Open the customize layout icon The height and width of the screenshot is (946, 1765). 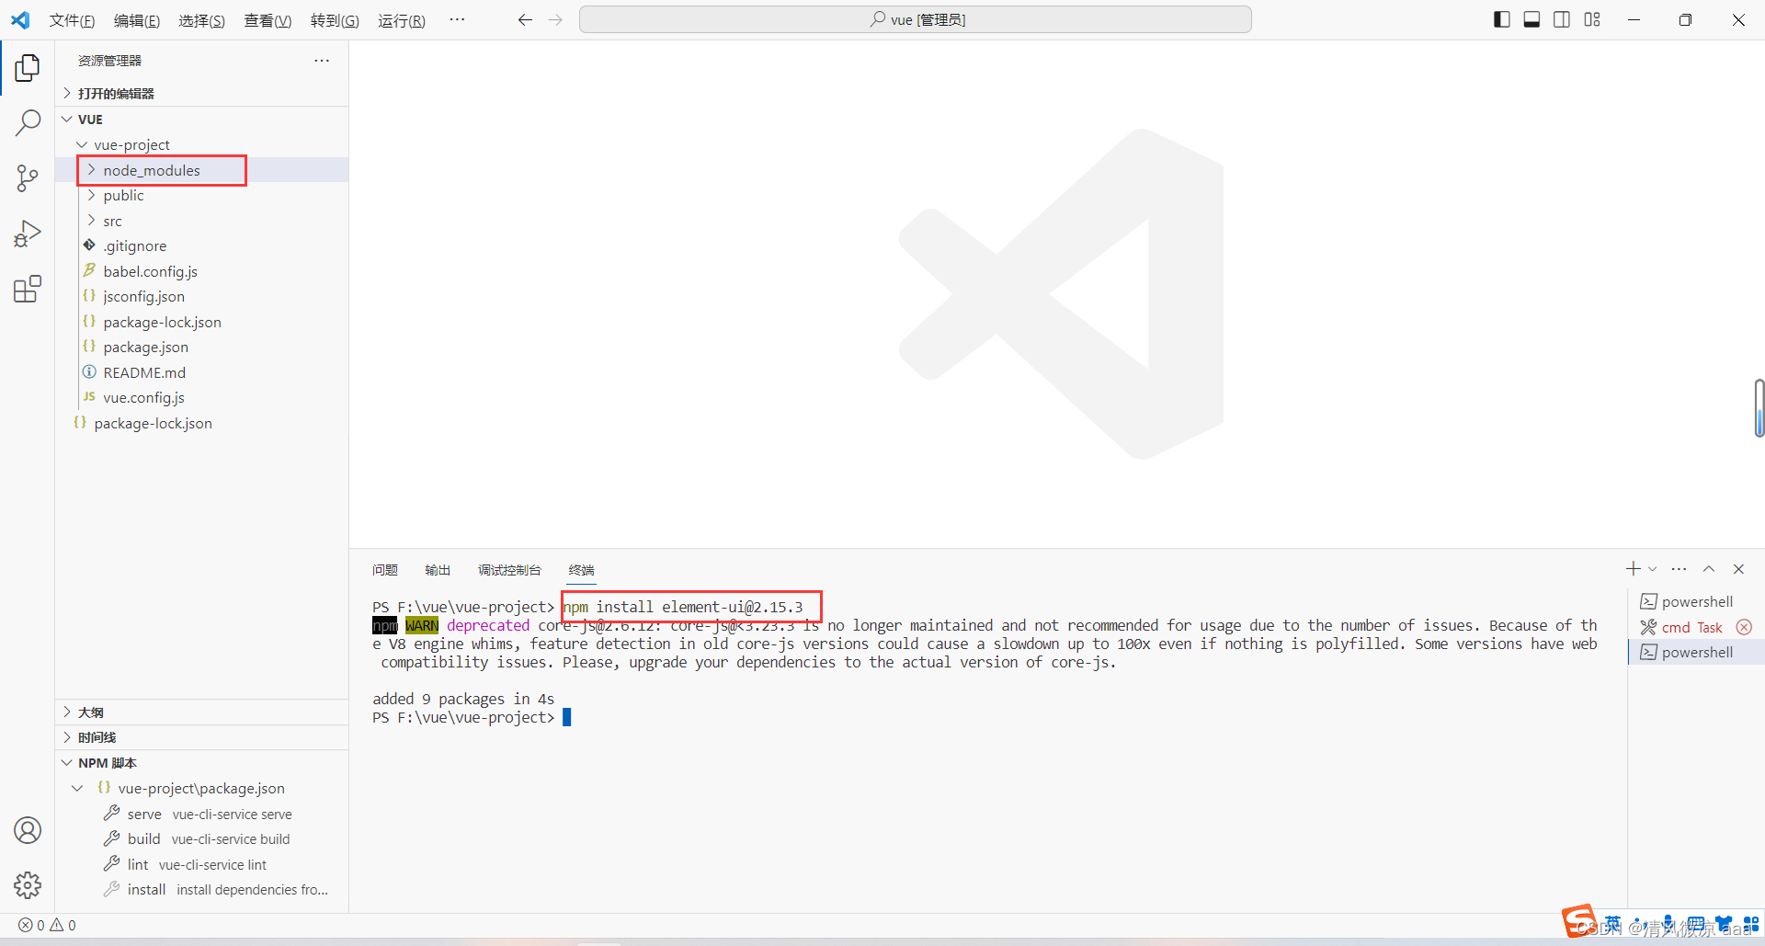coord(1592,19)
